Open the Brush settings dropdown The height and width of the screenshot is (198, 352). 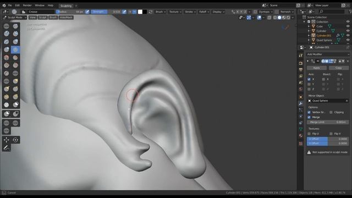[160, 12]
